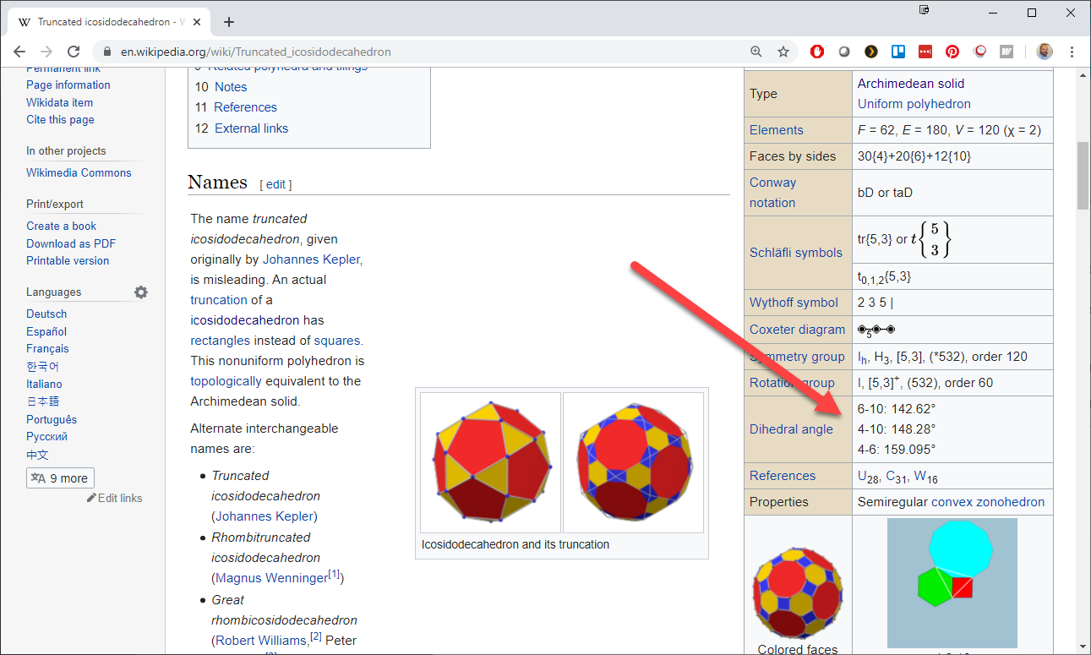Open the Languages settings gear

pyautogui.click(x=141, y=292)
